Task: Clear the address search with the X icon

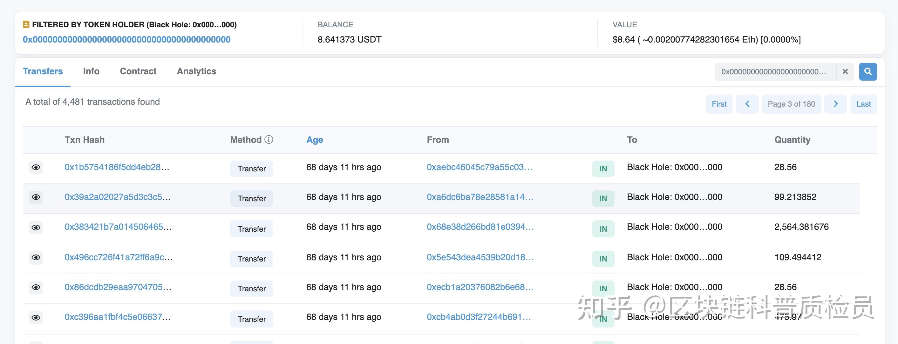Action: coord(845,71)
